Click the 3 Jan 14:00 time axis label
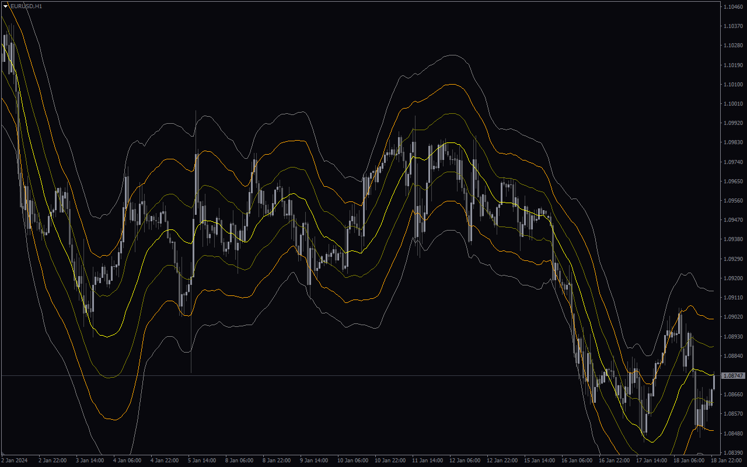Image resolution: width=747 pixels, height=467 pixels. 90,460
